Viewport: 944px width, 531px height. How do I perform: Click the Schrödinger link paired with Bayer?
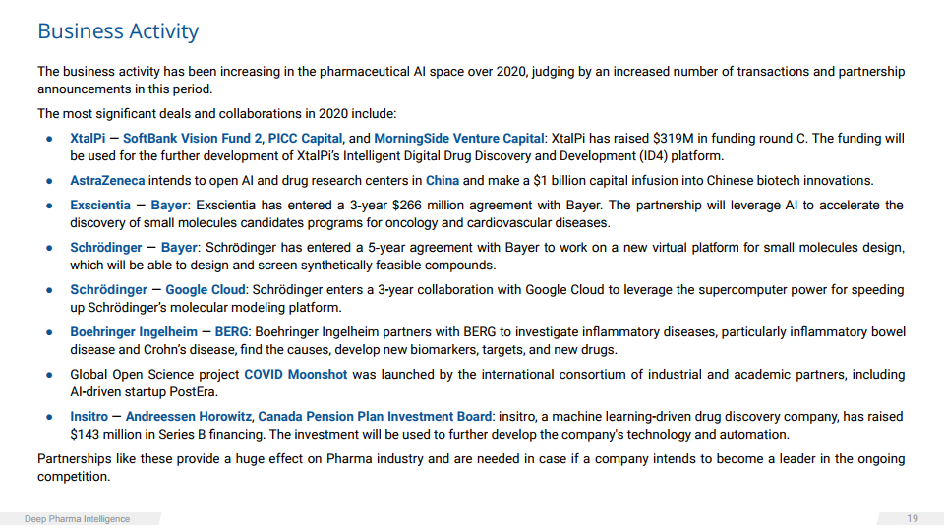pos(106,248)
